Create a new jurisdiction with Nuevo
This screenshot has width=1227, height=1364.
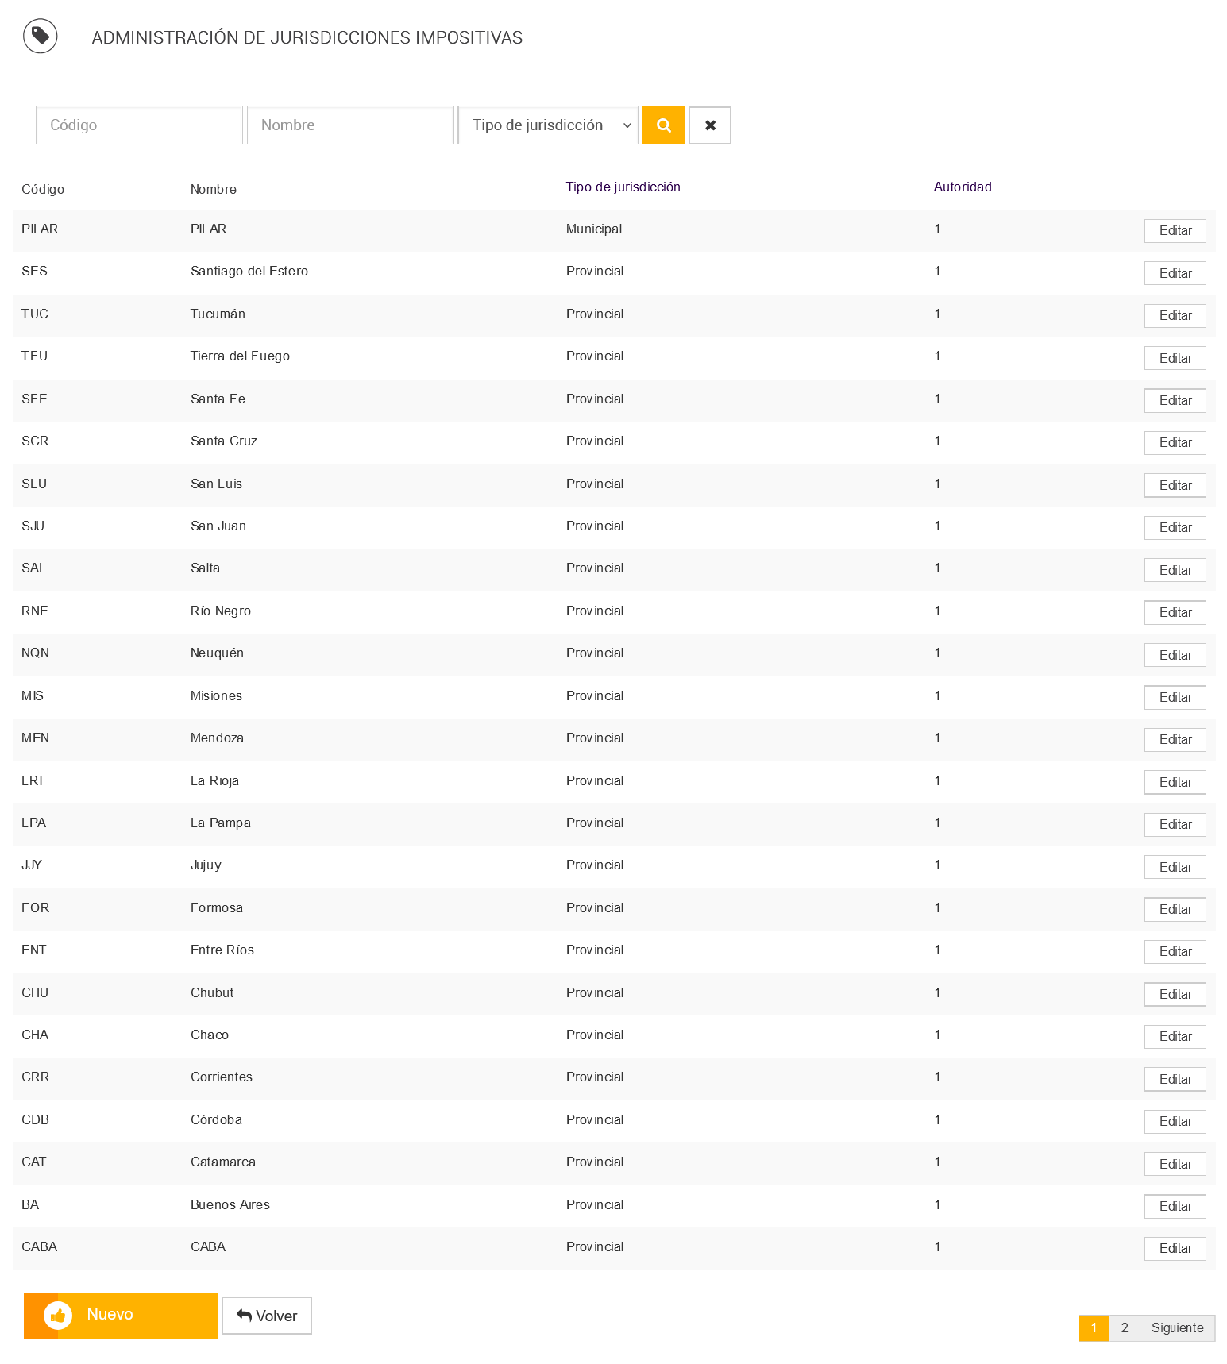(x=121, y=1316)
